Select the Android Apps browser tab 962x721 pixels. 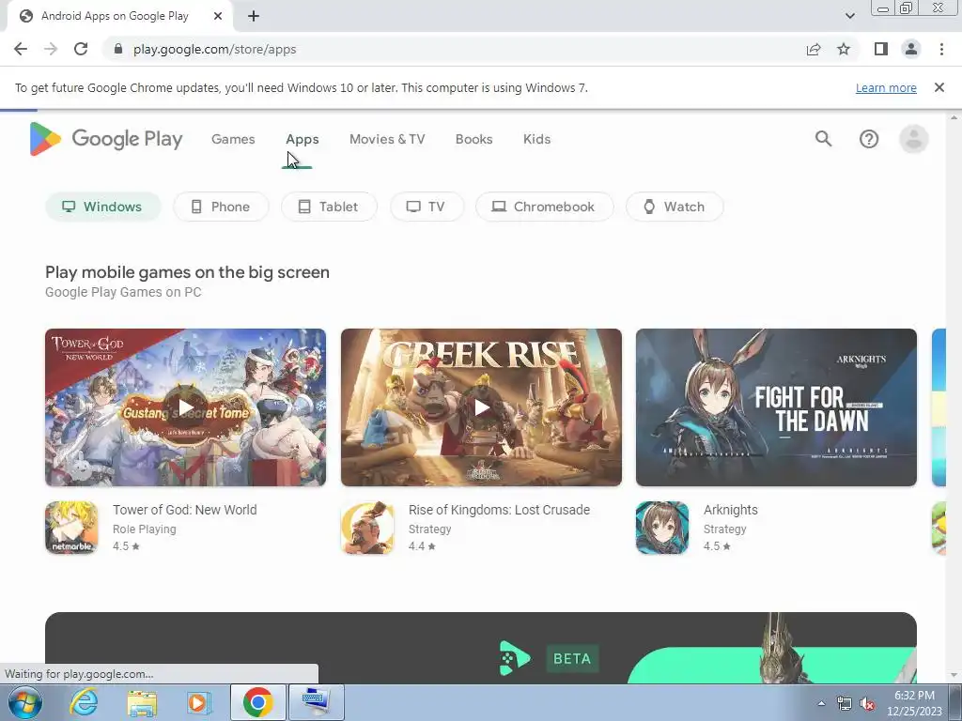coord(119,16)
